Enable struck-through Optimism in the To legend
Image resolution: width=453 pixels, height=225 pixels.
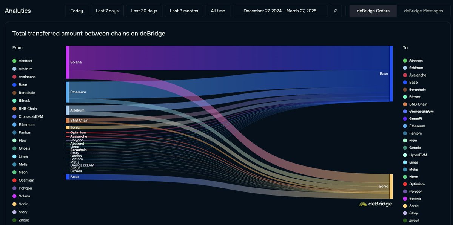click(414, 184)
